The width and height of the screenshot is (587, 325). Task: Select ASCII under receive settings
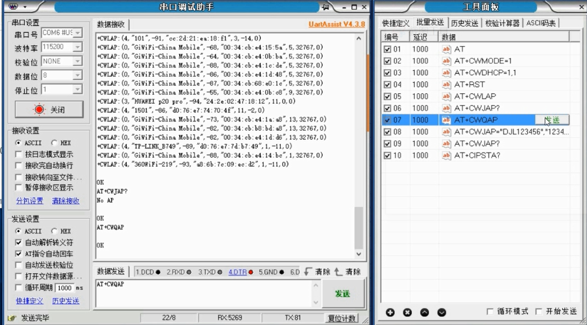[x=18, y=143]
